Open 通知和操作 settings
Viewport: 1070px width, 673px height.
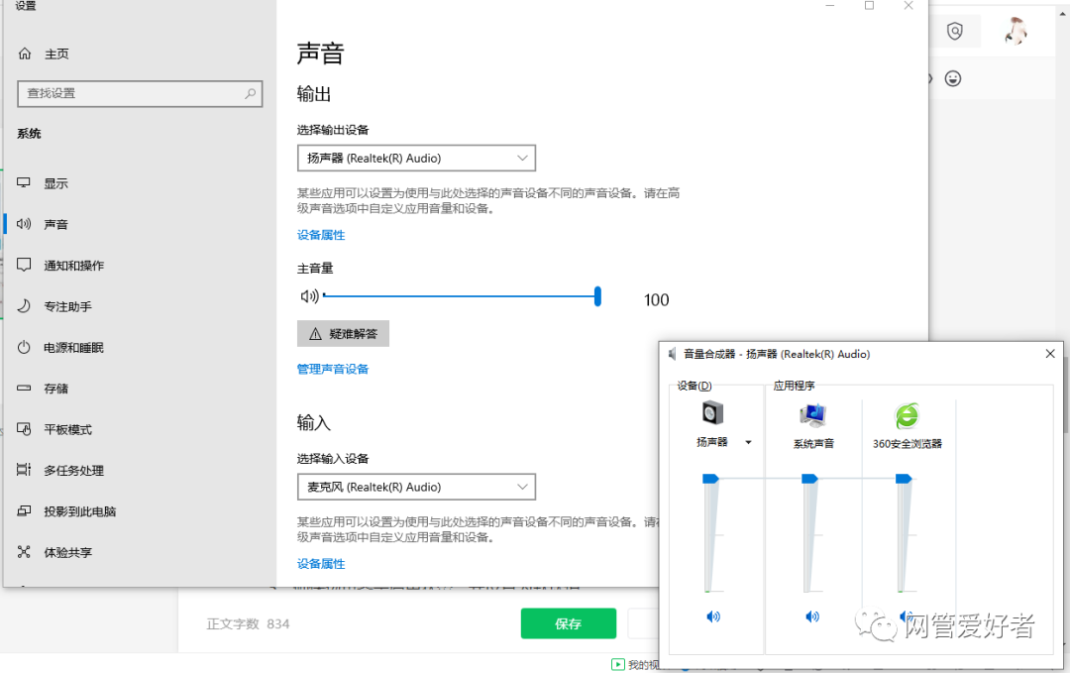pyautogui.click(x=73, y=266)
